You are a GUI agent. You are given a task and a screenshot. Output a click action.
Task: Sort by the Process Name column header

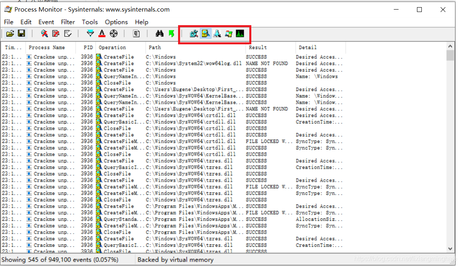coord(50,47)
